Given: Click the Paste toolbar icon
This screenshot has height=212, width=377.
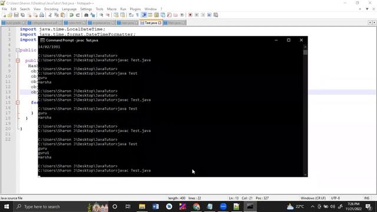Looking at the screenshot, I should pyautogui.click(x=63, y=15).
